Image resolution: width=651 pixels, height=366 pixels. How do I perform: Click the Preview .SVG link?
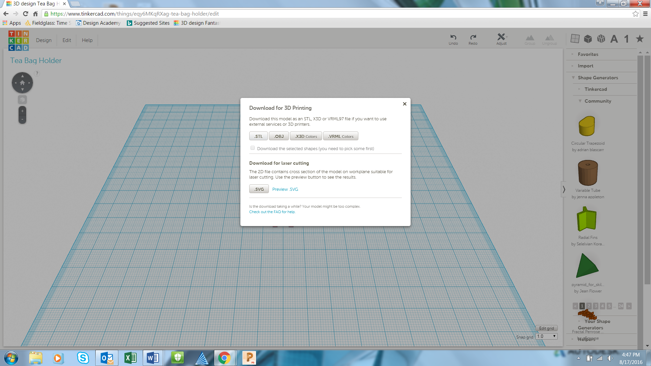pyautogui.click(x=285, y=189)
